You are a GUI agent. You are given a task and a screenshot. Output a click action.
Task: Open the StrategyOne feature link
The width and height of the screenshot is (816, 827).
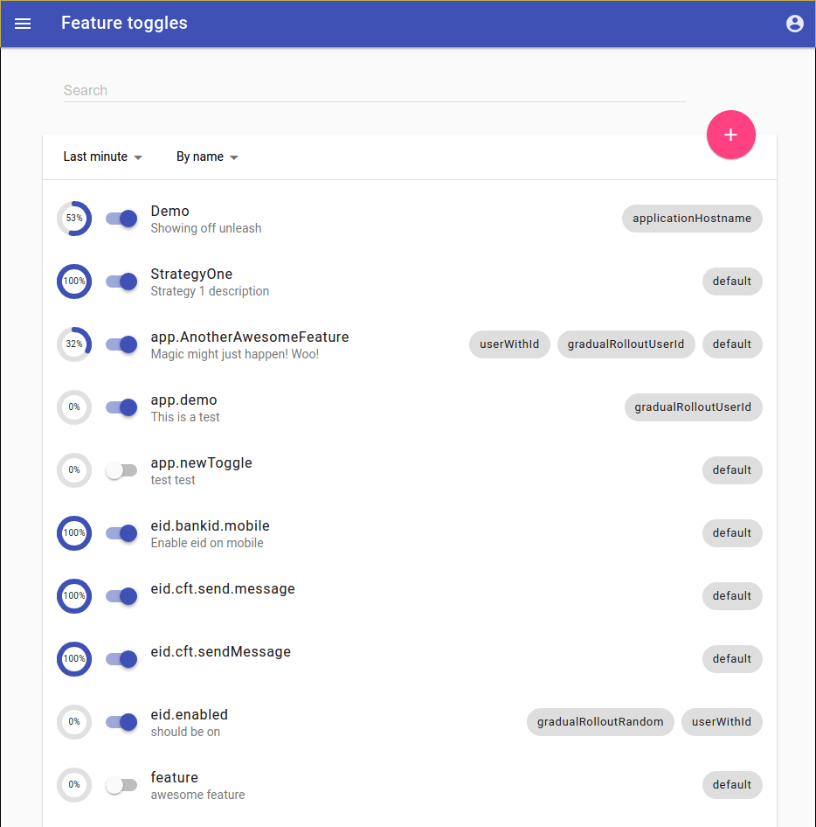point(191,275)
